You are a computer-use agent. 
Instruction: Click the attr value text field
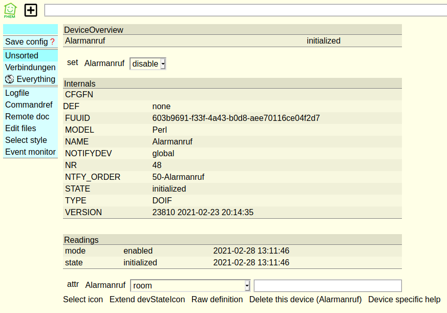click(328, 285)
